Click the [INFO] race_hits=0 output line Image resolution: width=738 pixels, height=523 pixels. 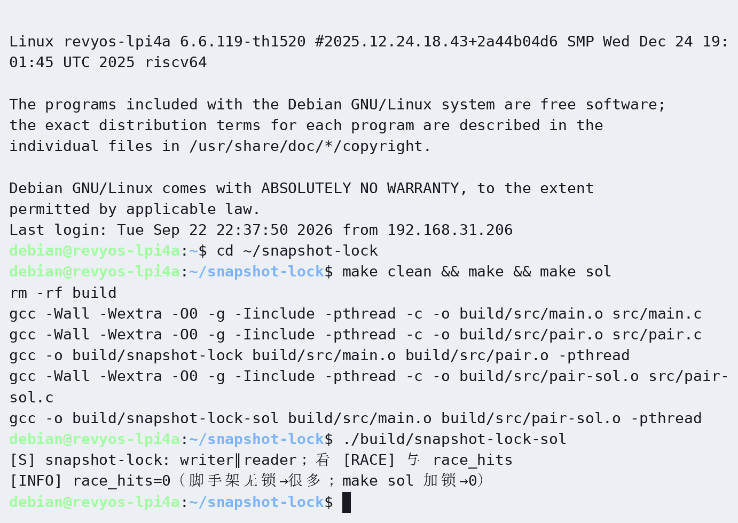click(247, 481)
